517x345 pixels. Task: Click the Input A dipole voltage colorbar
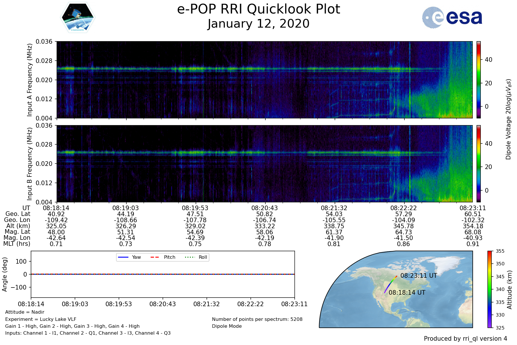point(479,80)
